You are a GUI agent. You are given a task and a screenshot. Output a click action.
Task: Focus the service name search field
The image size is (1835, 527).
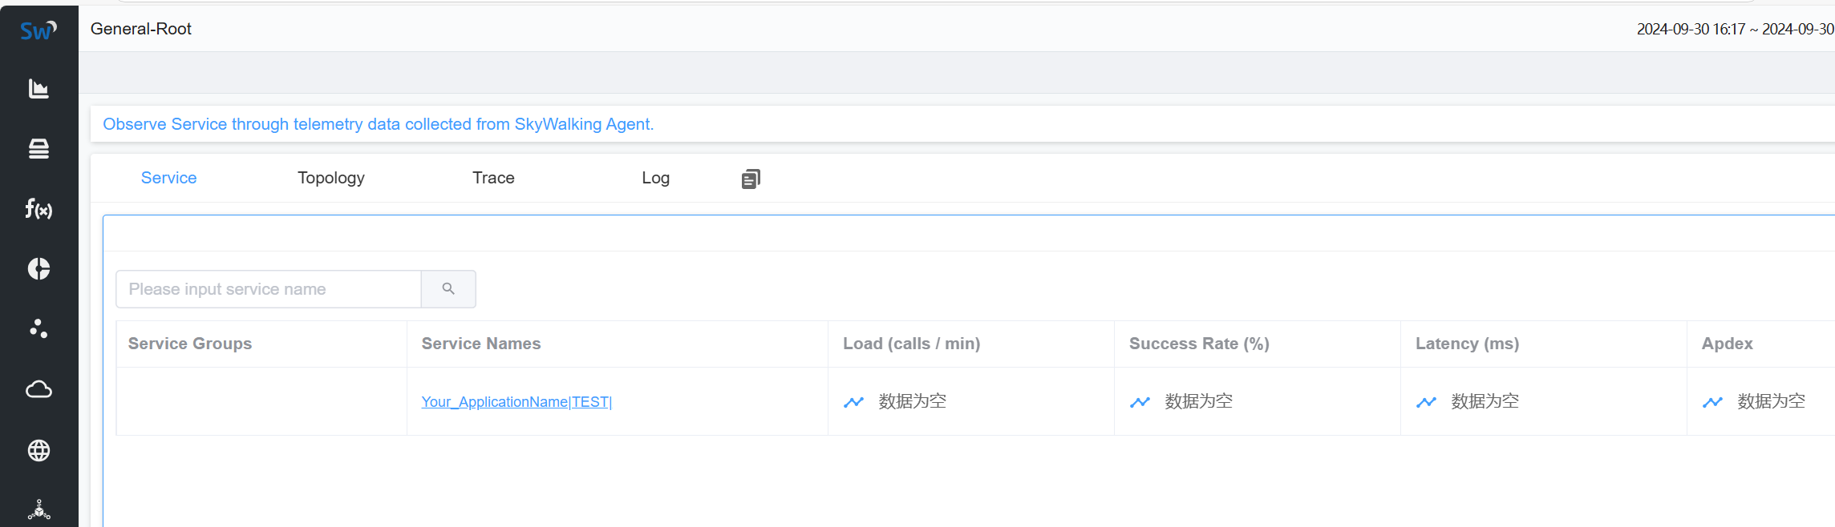pos(269,289)
